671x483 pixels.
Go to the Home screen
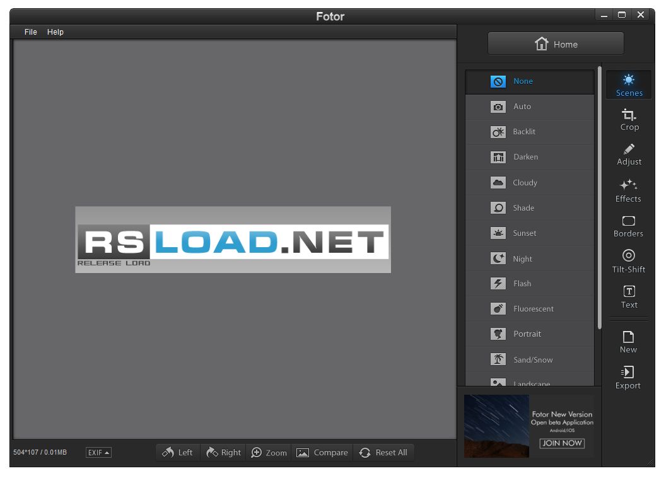pyautogui.click(x=556, y=44)
